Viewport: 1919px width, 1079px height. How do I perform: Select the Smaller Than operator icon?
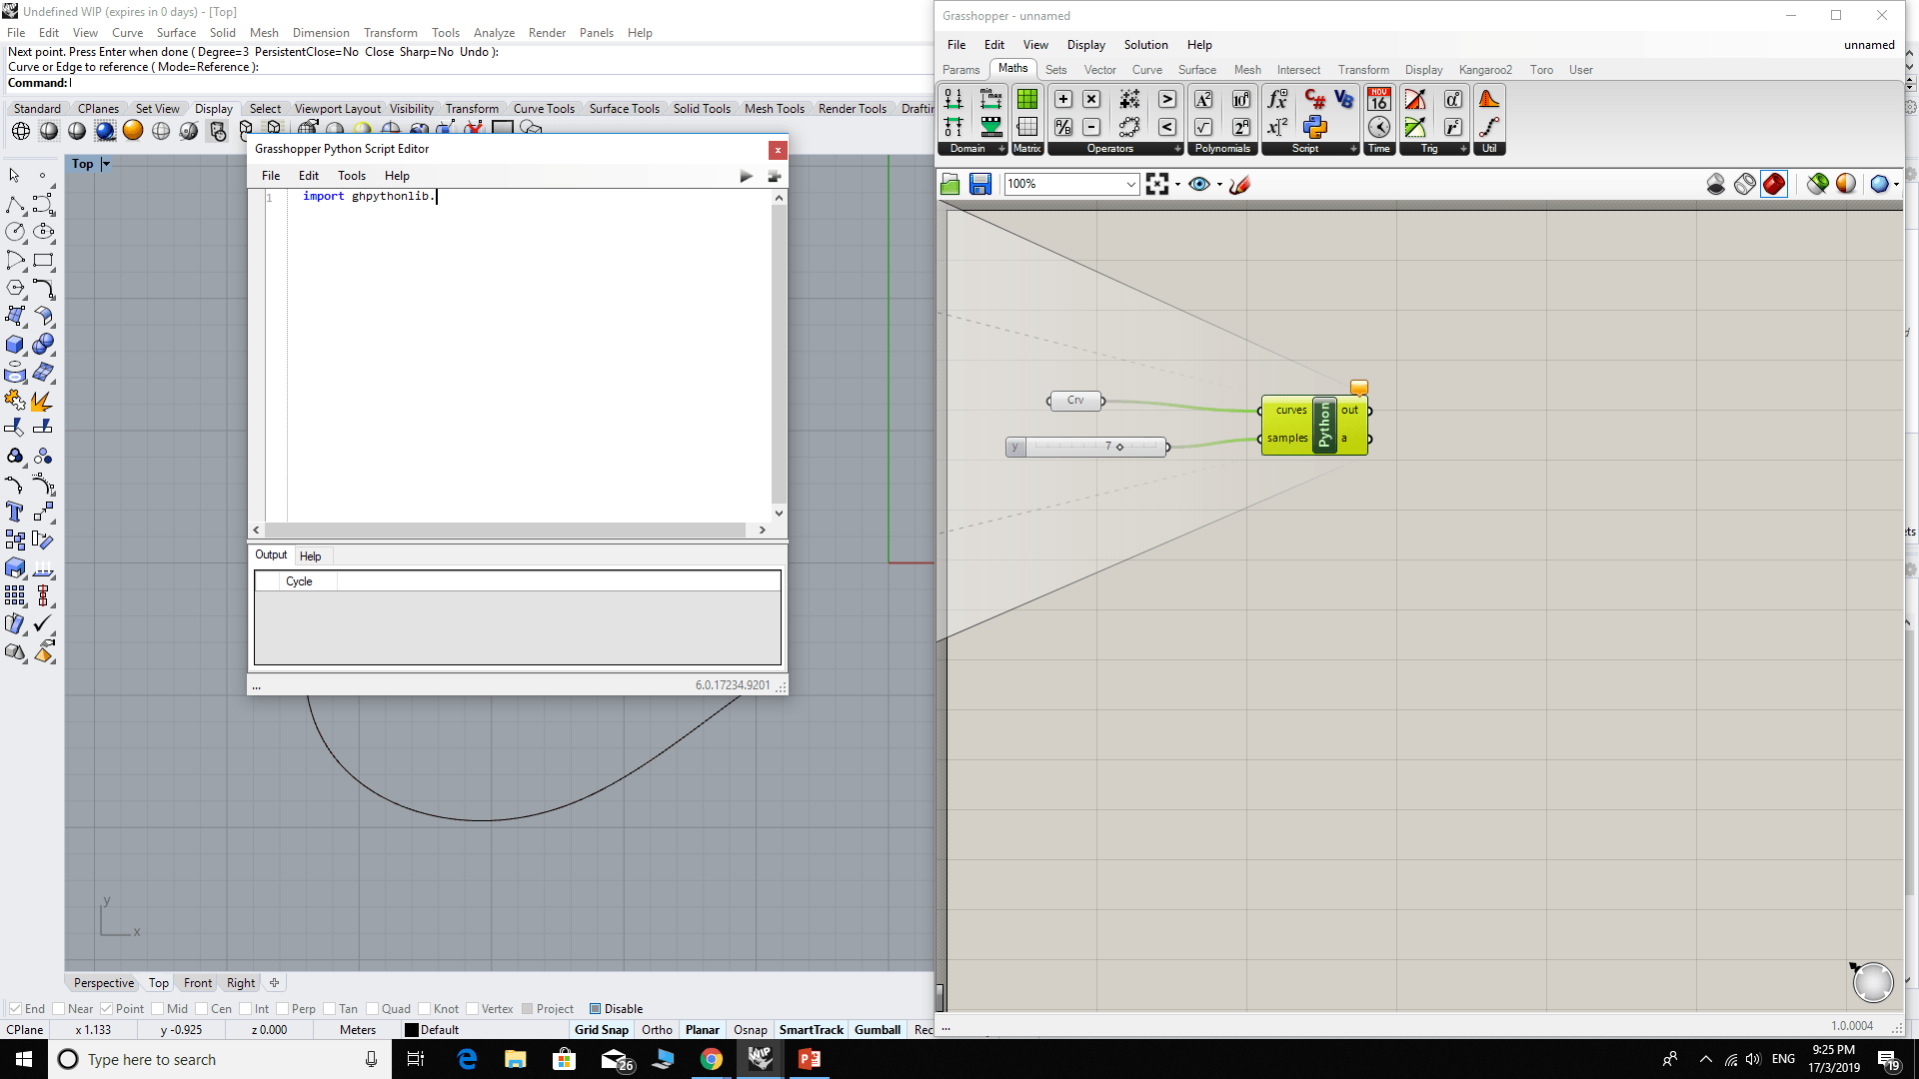[1167, 127]
